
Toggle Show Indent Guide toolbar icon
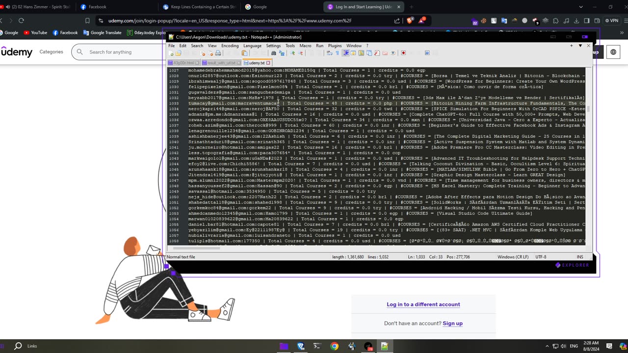pos(346,53)
